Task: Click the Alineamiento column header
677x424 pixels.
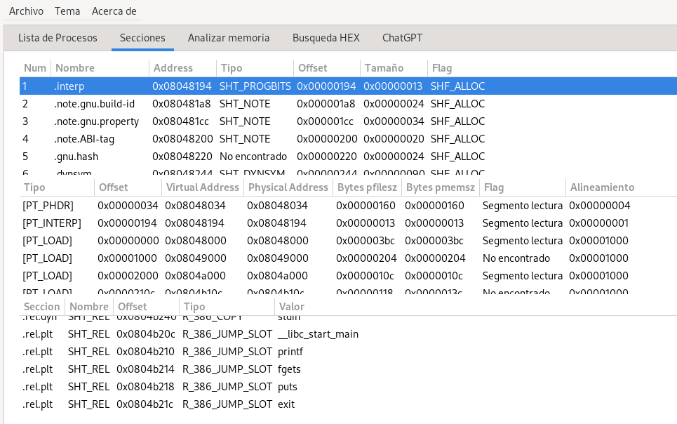Action: pyautogui.click(x=602, y=187)
